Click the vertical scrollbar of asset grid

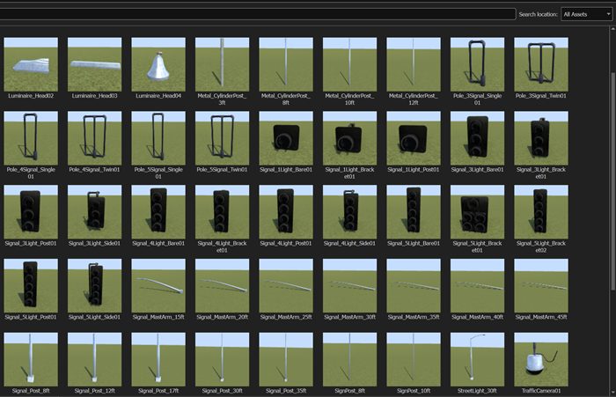(x=612, y=180)
